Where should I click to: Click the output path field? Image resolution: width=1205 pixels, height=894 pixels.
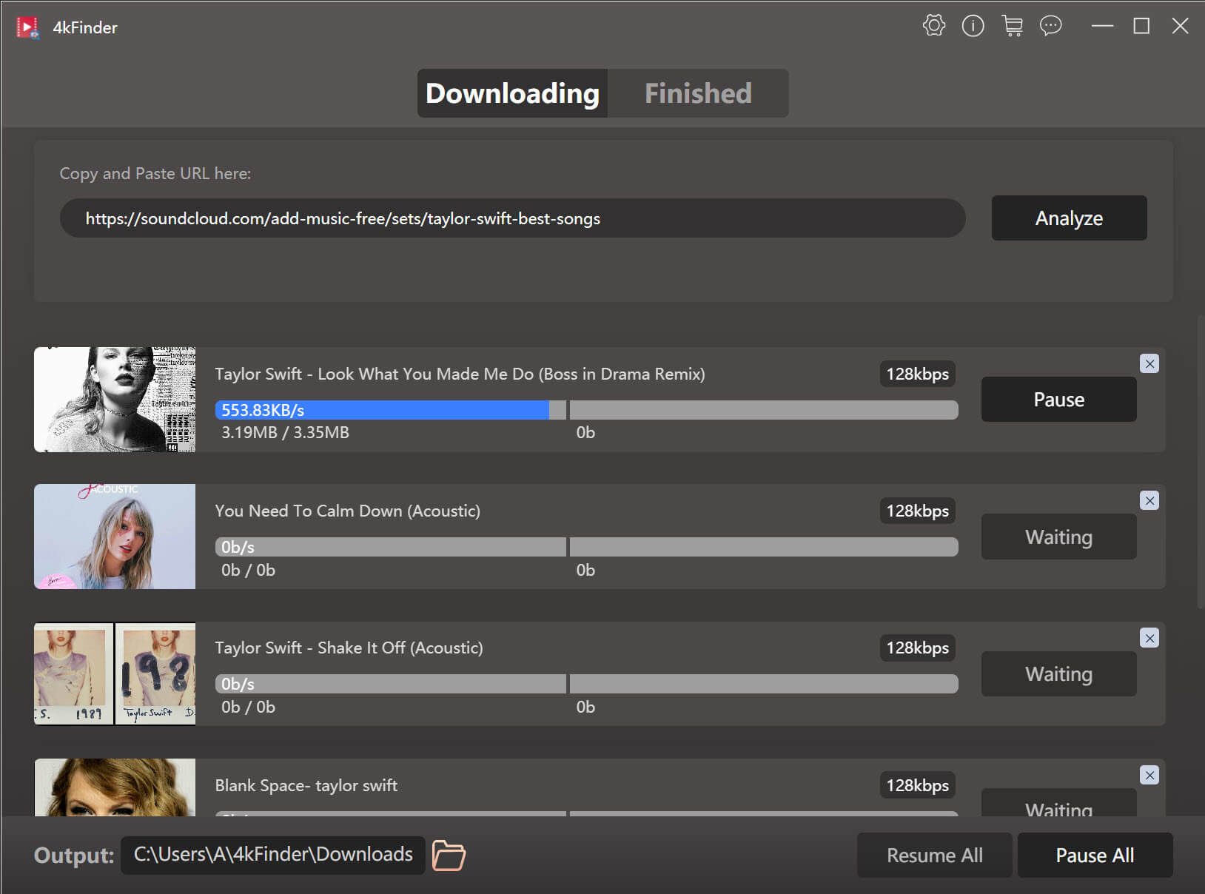pyautogui.click(x=272, y=856)
